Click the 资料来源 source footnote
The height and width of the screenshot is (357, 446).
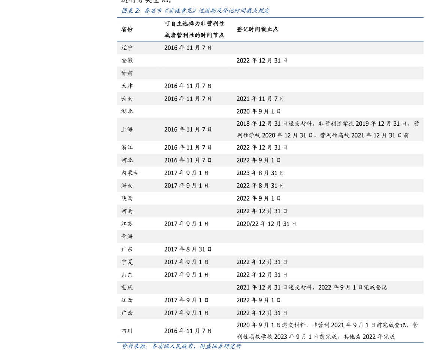[181, 347]
